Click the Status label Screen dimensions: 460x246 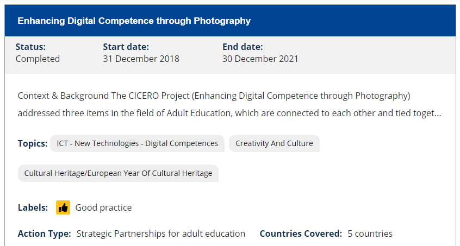pyautogui.click(x=30, y=47)
